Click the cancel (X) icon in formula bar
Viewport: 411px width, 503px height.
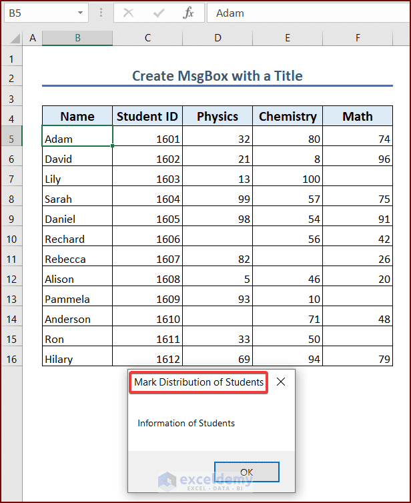129,13
